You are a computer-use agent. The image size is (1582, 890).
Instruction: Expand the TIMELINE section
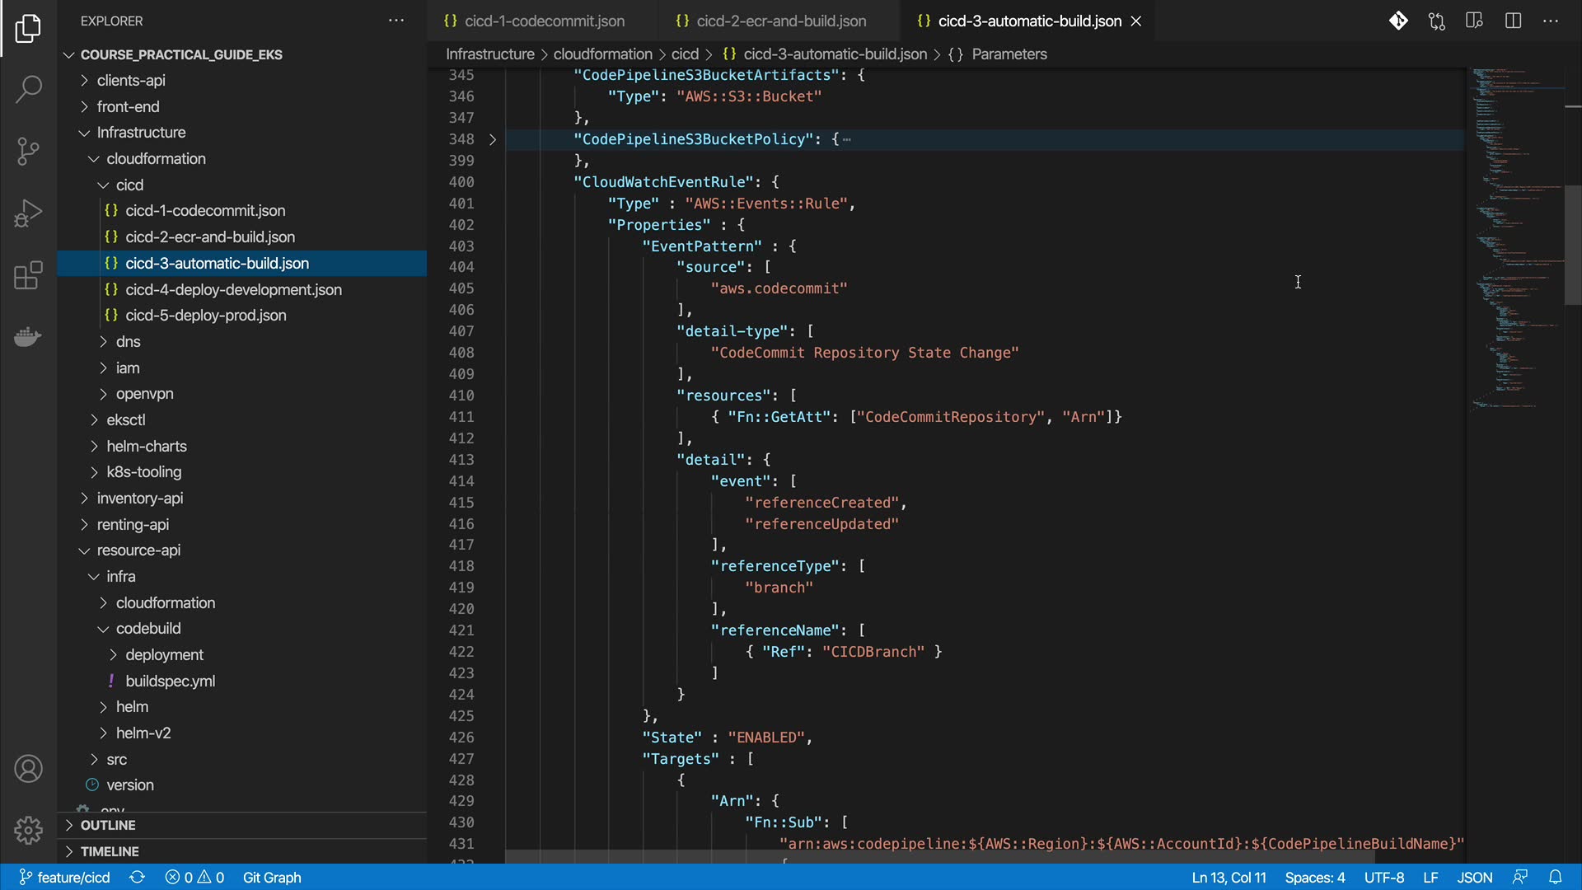(x=110, y=851)
